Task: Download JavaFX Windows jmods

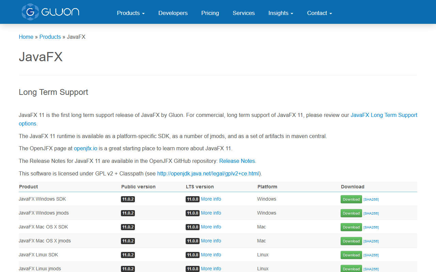Action: [351, 213]
